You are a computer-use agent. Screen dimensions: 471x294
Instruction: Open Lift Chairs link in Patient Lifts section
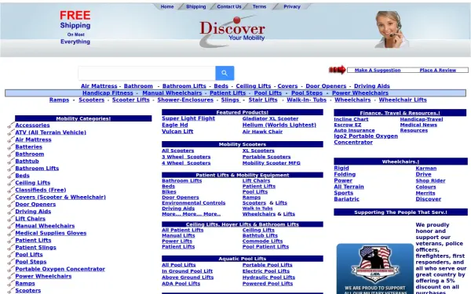[x=256, y=180]
